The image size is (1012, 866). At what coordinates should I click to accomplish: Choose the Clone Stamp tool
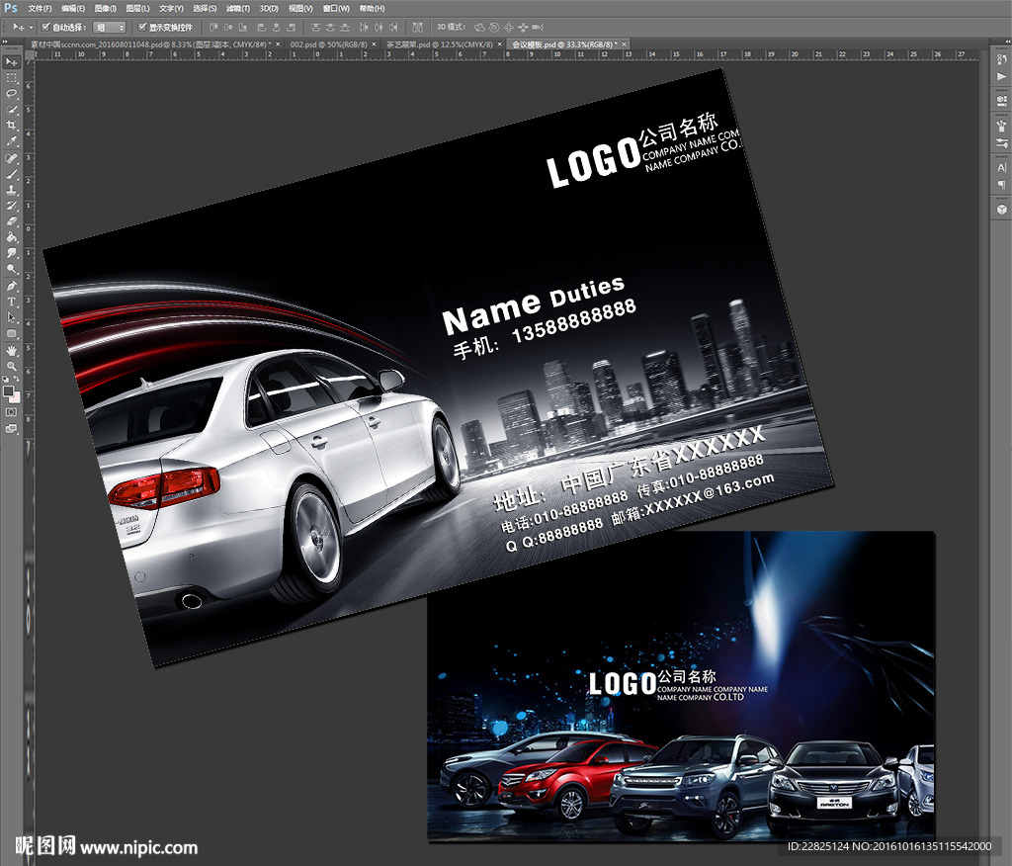point(12,190)
